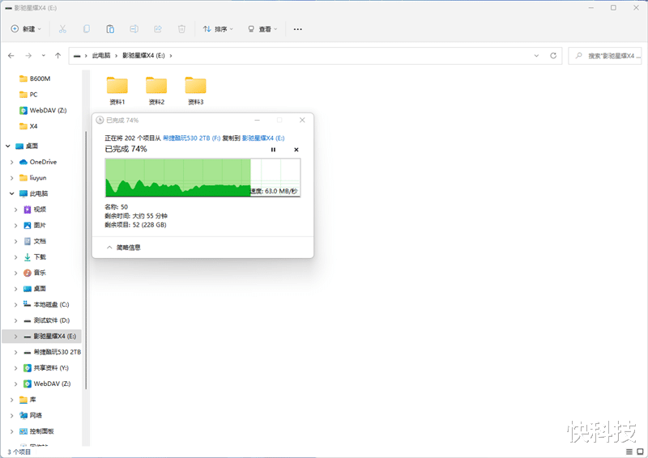Pause the file copy operation
Screen dimensions: 648x458
click(x=273, y=150)
